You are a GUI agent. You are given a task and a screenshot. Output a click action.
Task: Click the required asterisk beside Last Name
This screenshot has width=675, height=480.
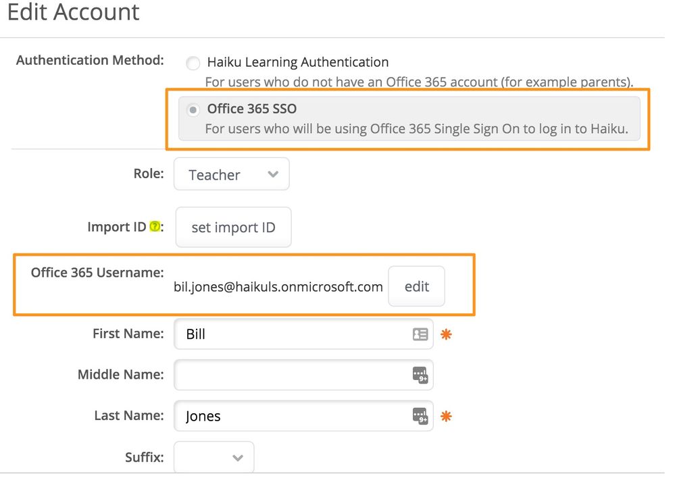446,416
